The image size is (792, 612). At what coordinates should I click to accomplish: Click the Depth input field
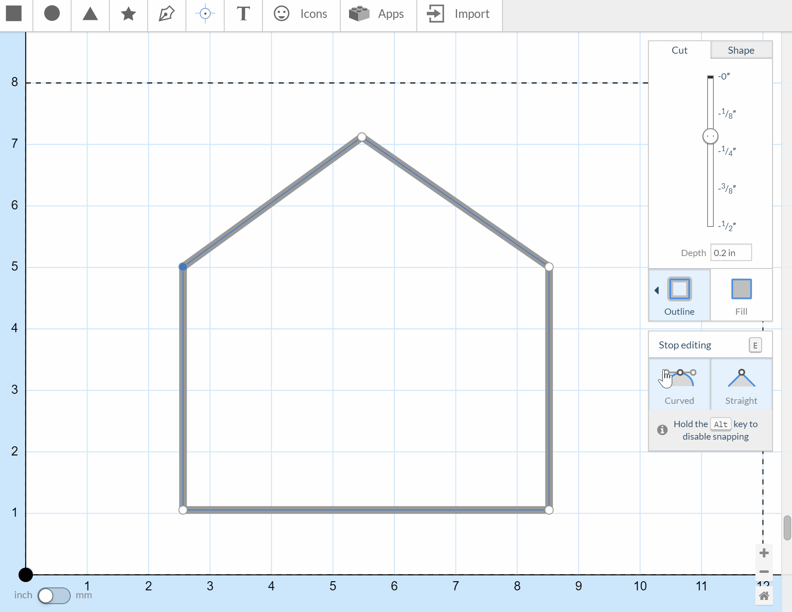(x=730, y=253)
